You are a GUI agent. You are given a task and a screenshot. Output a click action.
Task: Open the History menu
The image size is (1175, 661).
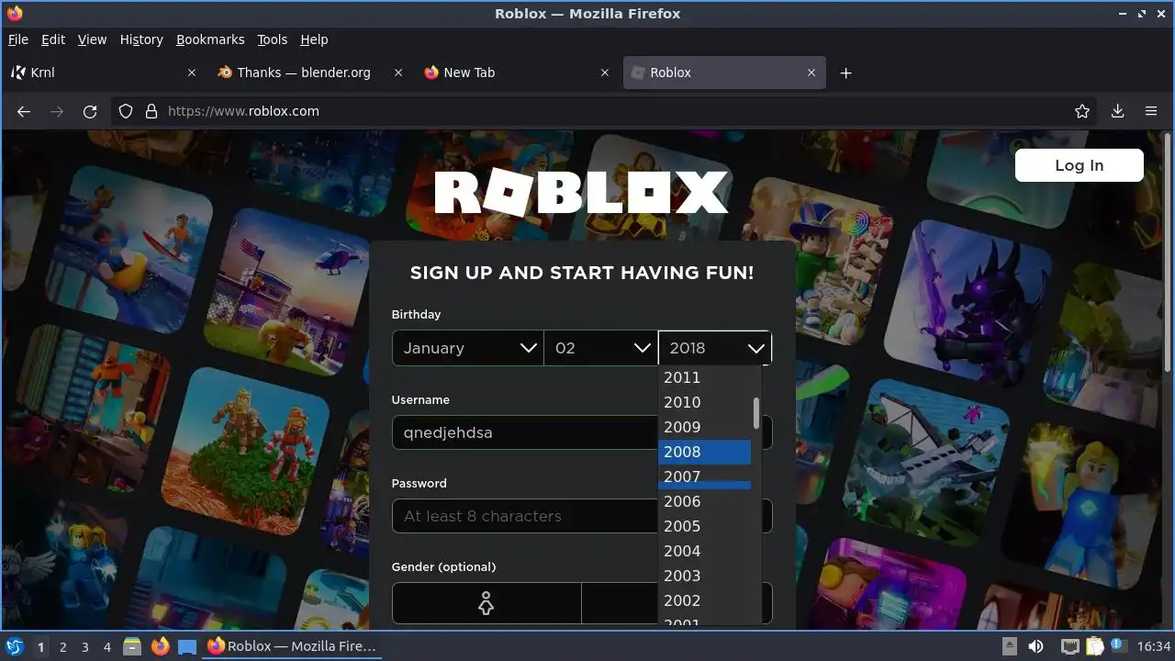(x=141, y=39)
